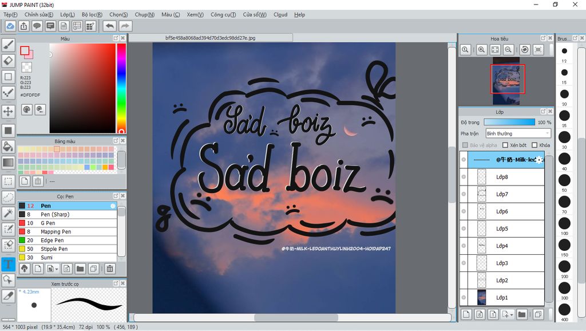Click the color wheel palette icon
The image size is (586, 331).
27,109
